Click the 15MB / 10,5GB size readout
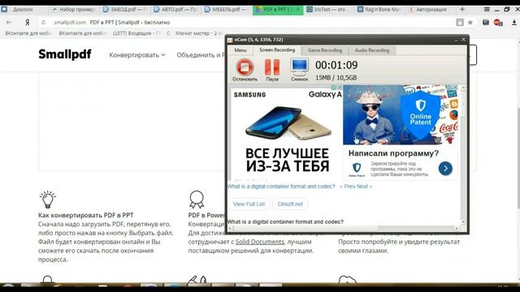Screen dimensions: 520x292 pos(336,78)
